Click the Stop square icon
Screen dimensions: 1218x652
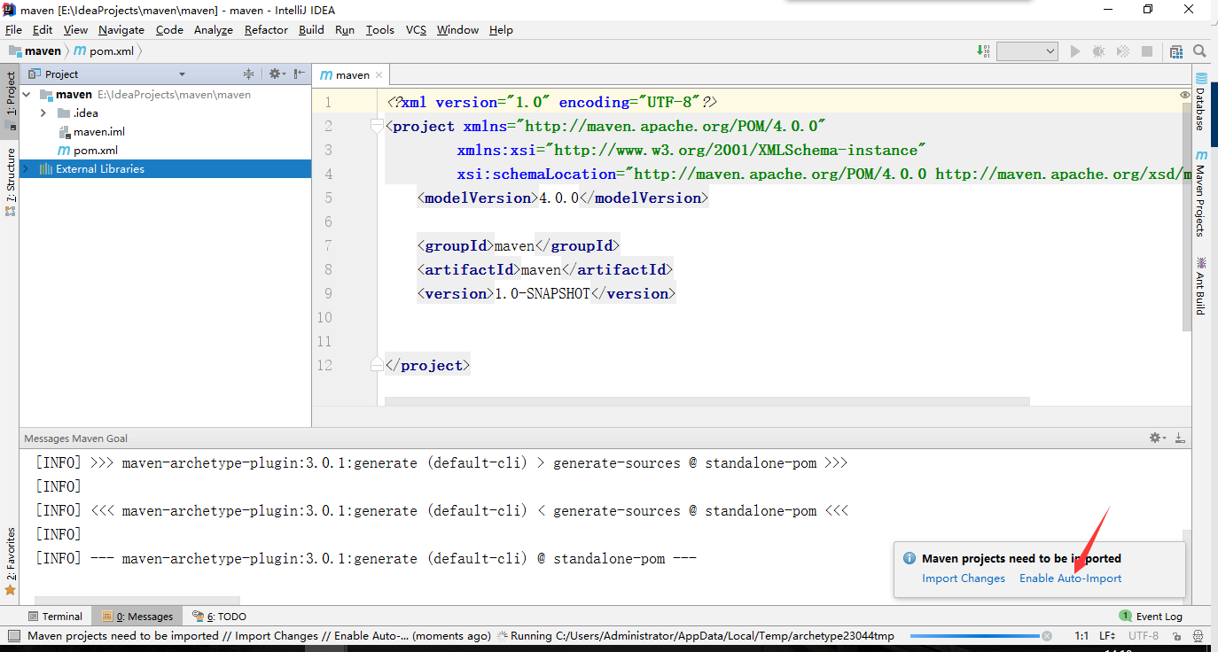(x=1147, y=51)
